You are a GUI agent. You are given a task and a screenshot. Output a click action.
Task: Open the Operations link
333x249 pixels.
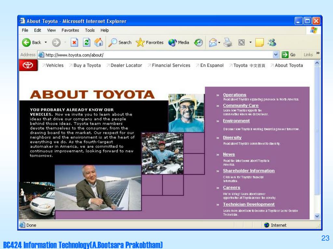point(234,95)
